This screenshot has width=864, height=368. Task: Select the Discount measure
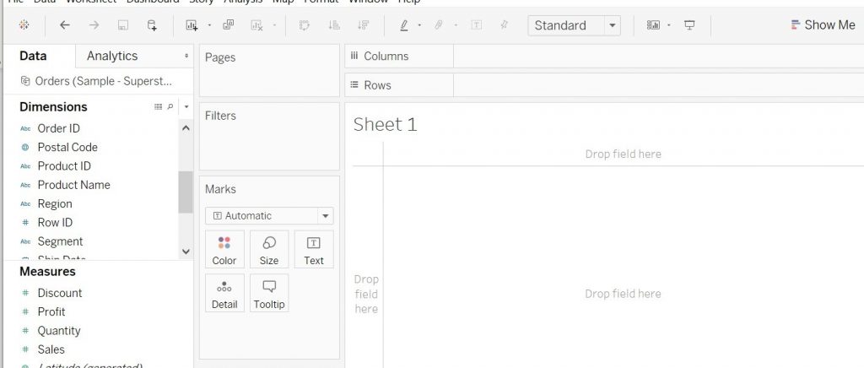coord(60,293)
